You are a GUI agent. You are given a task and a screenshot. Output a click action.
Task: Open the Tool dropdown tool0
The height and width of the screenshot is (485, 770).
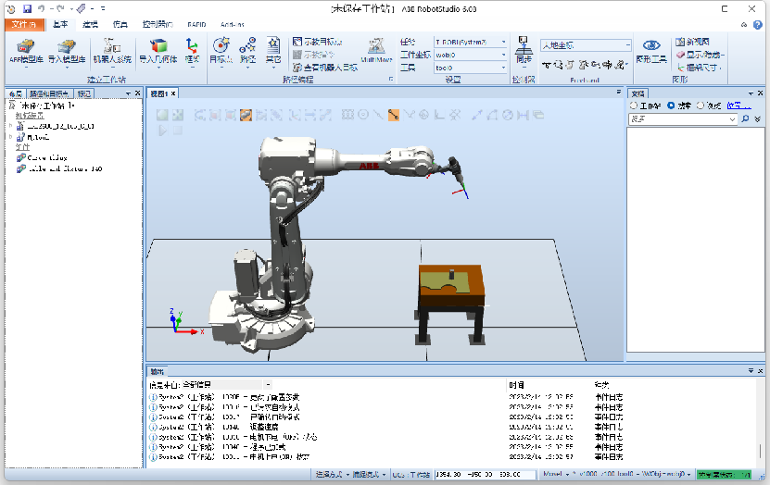[x=471, y=68]
